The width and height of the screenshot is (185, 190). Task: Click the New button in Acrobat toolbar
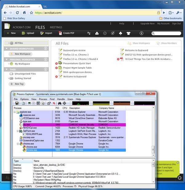tap(11, 33)
